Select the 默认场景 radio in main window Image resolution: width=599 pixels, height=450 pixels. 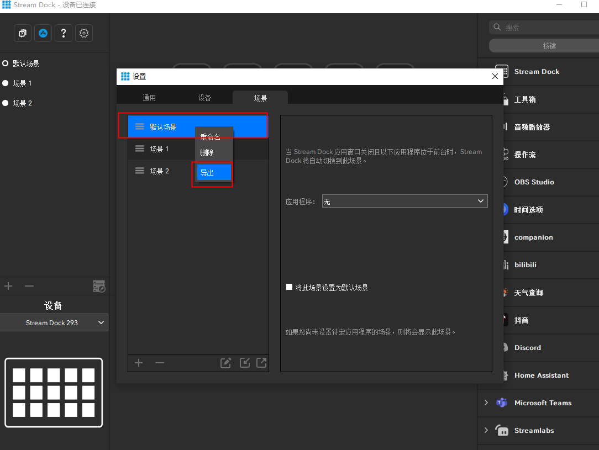(6, 63)
